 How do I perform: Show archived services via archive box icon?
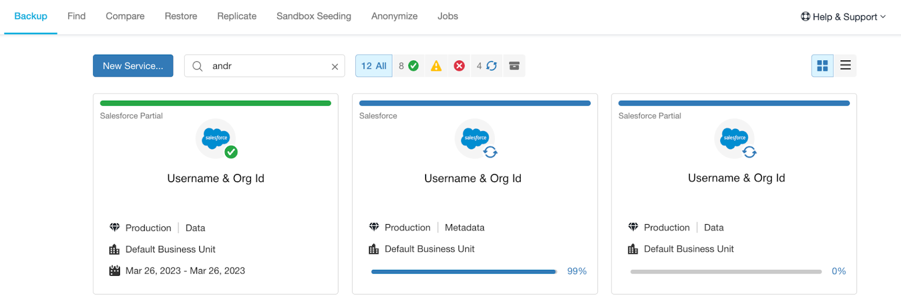click(x=514, y=66)
